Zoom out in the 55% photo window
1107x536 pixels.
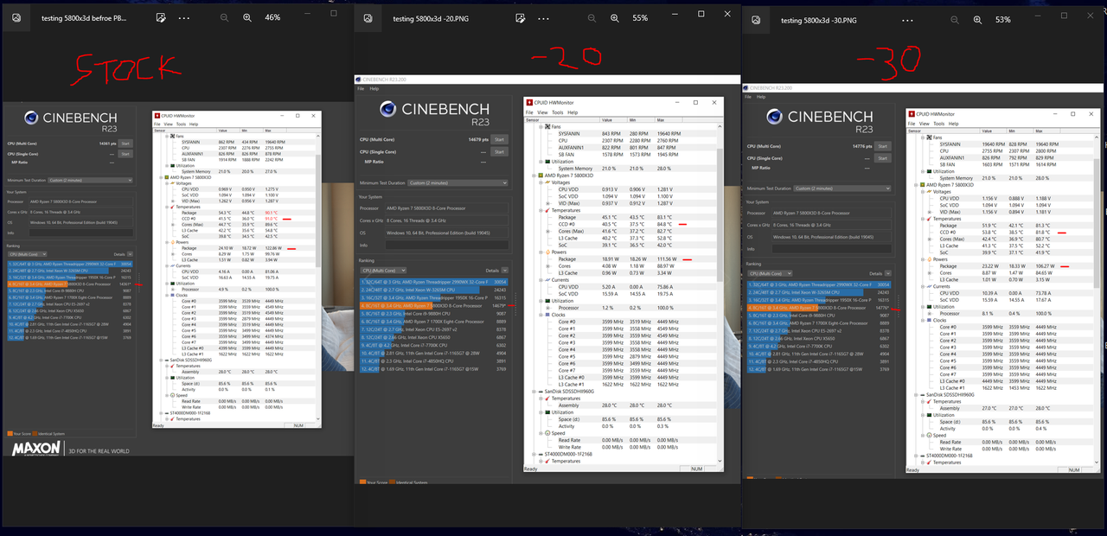(x=592, y=18)
